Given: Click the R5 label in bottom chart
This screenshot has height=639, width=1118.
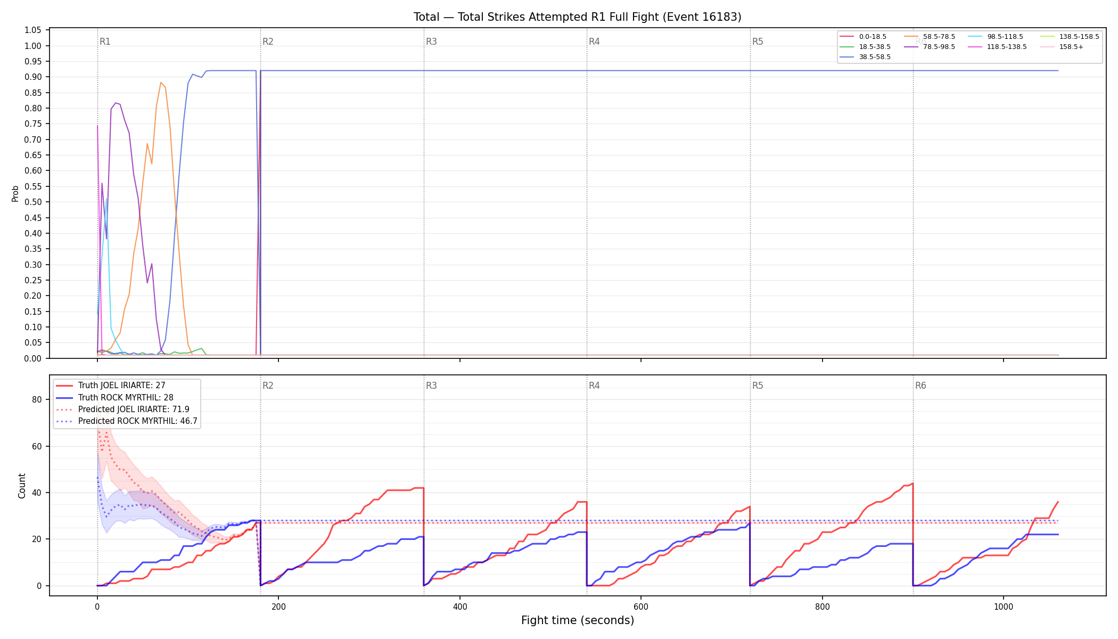Looking at the screenshot, I should pyautogui.click(x=758, y=386).
